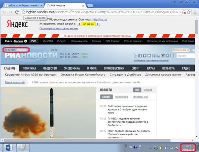Click the Action Center flag tray icon

(177, 148)
